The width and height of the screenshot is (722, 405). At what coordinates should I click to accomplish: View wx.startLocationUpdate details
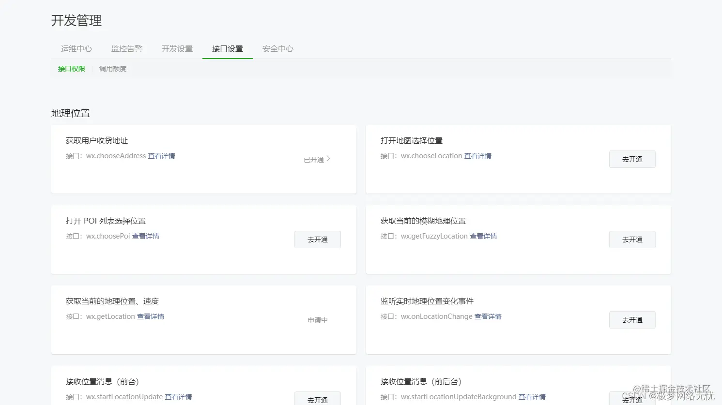coord(179,396)
